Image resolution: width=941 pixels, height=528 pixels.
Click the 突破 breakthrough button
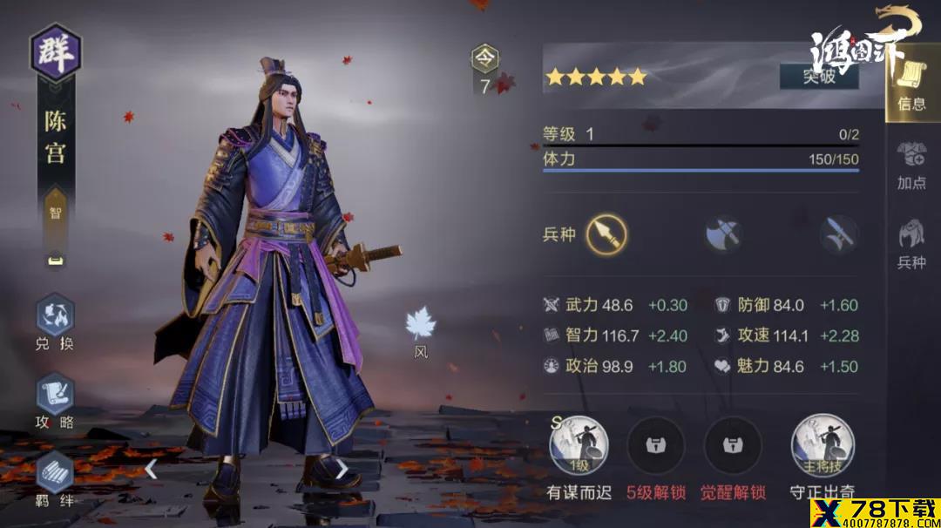(819, 76)
